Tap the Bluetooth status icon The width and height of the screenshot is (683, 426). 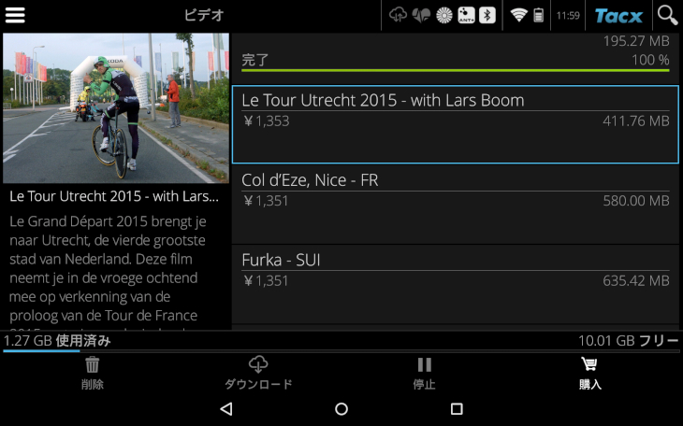pos(487,15)
